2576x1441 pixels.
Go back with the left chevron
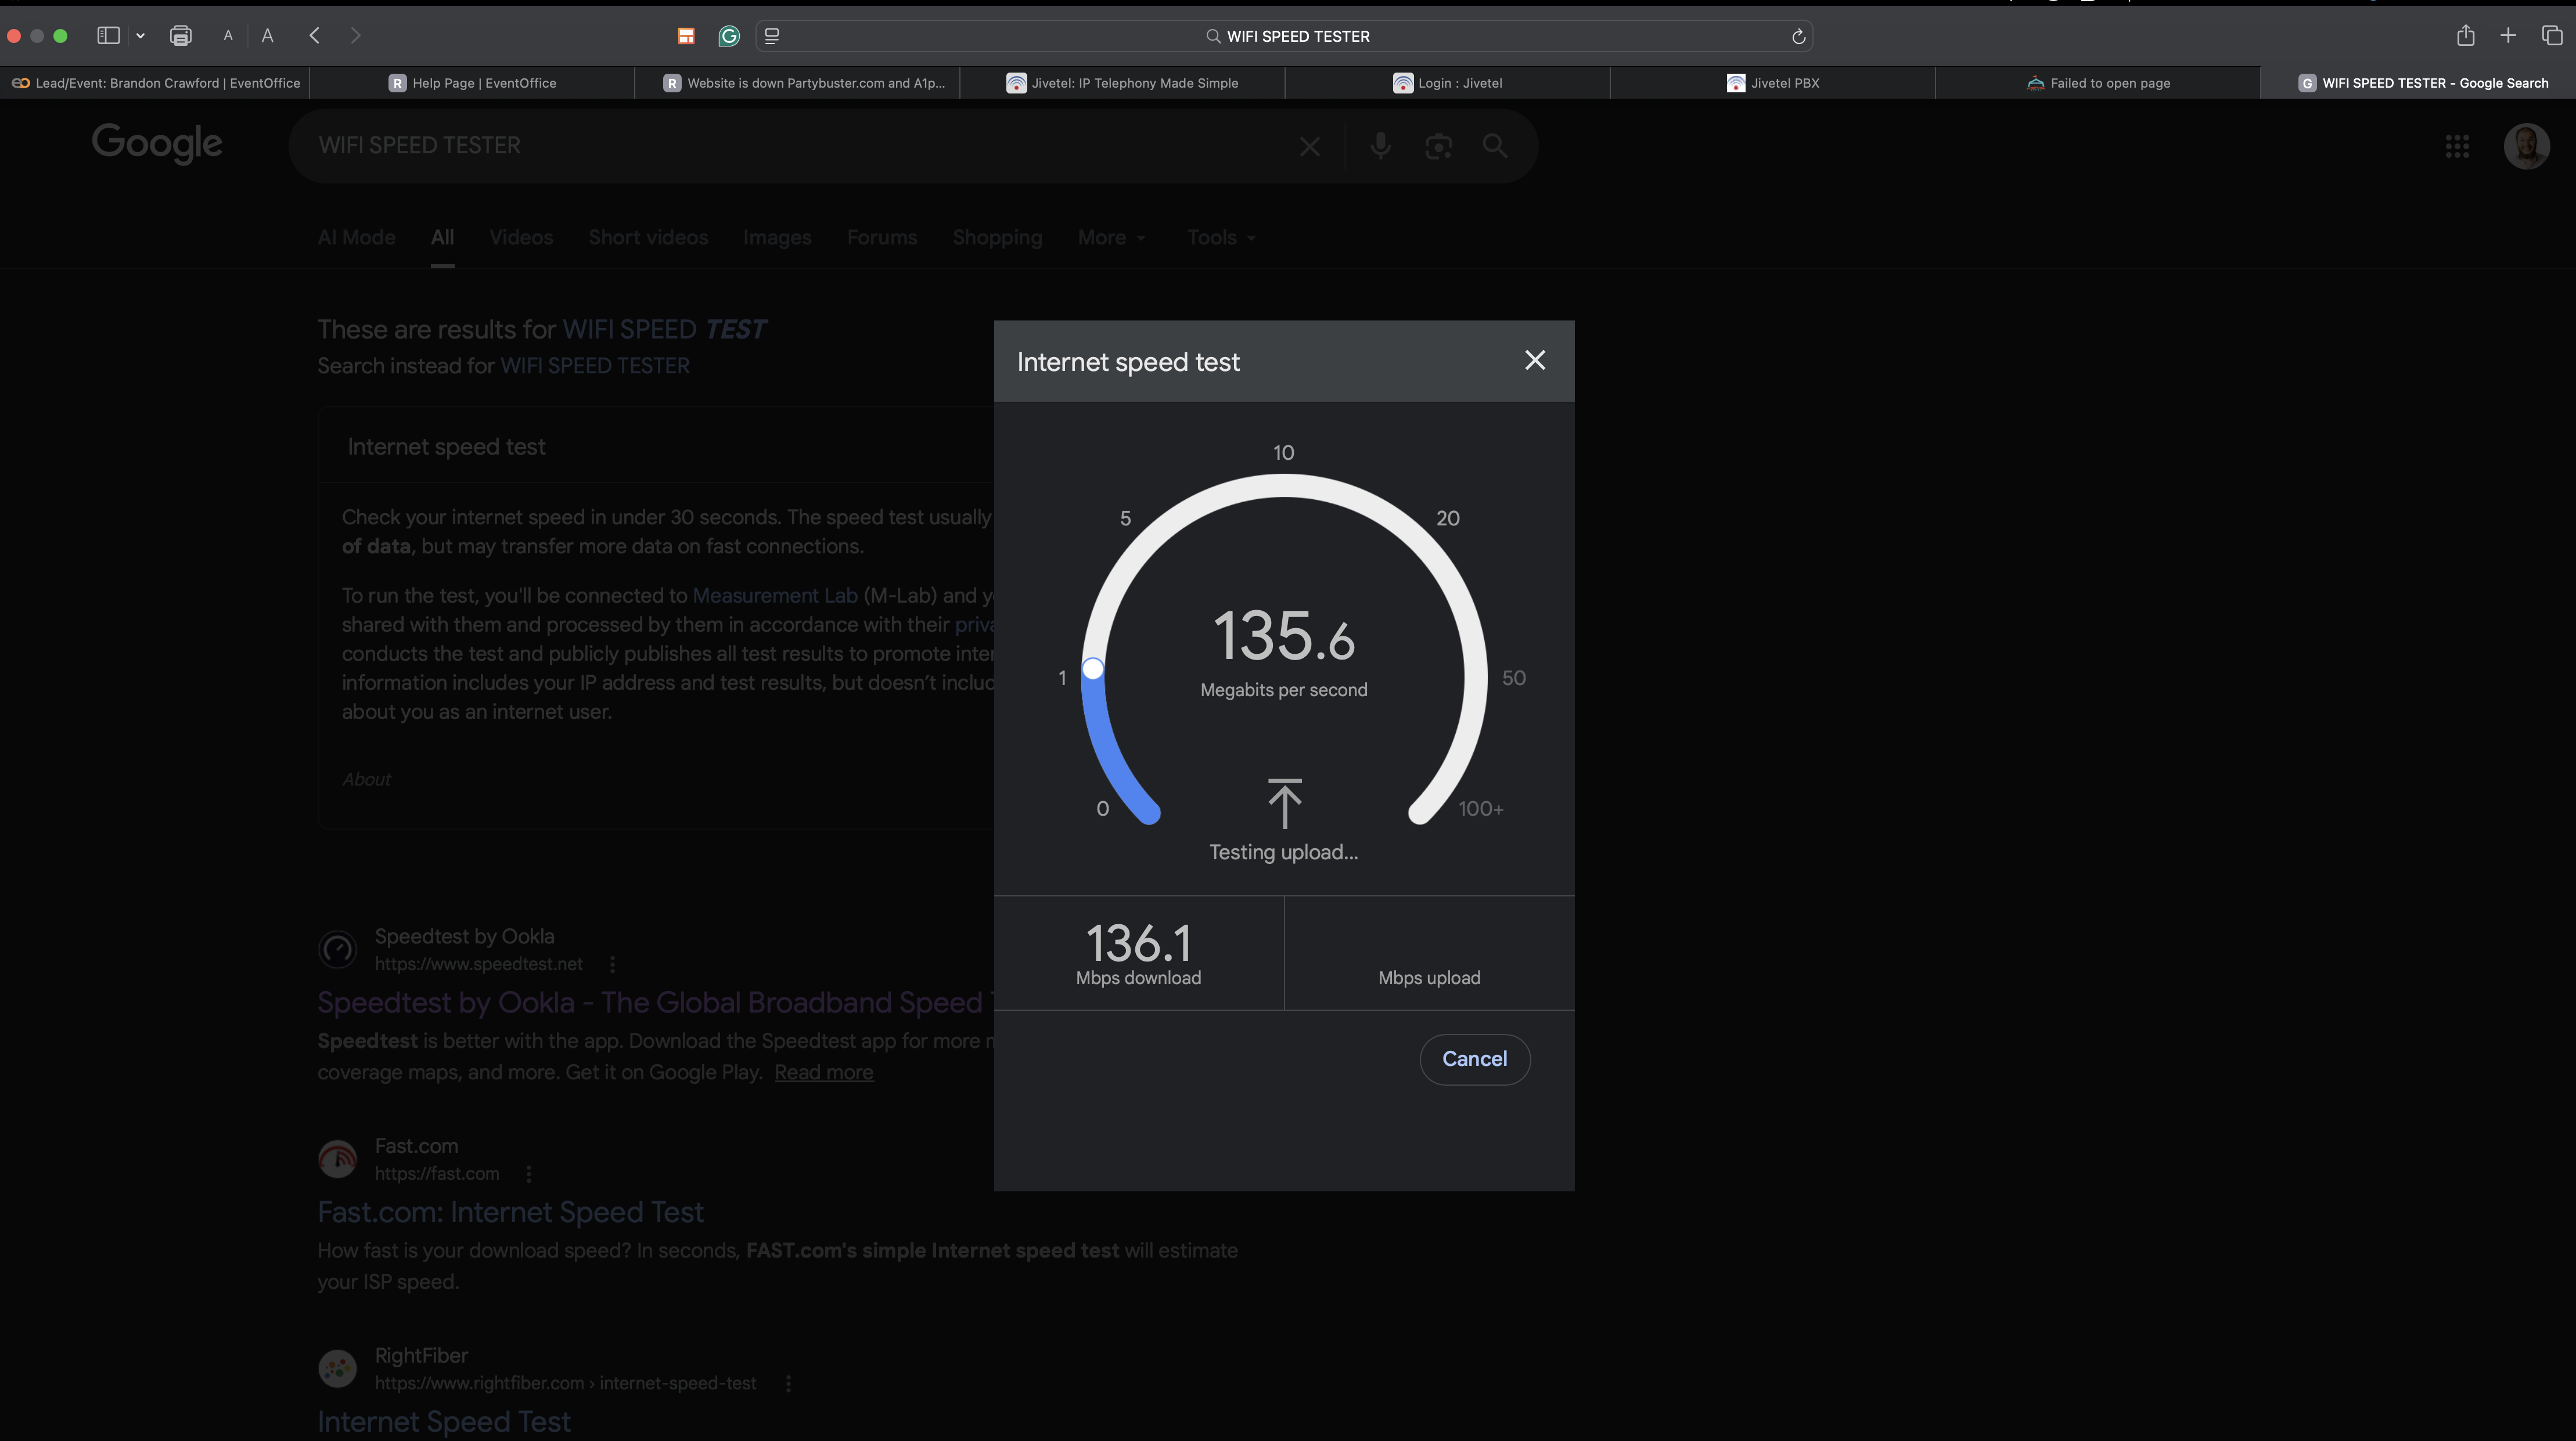coord(314,36)
